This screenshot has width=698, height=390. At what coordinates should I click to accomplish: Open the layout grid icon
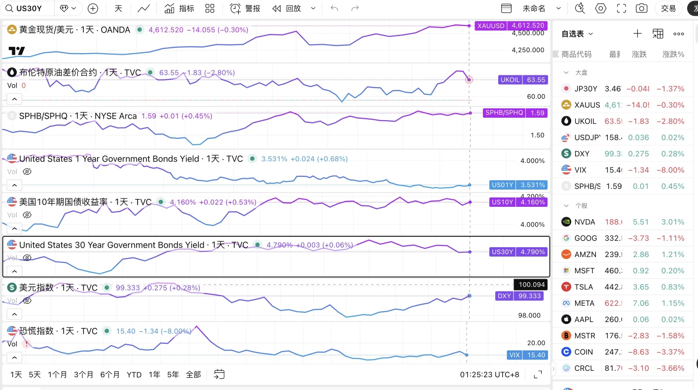pos(210,8)
